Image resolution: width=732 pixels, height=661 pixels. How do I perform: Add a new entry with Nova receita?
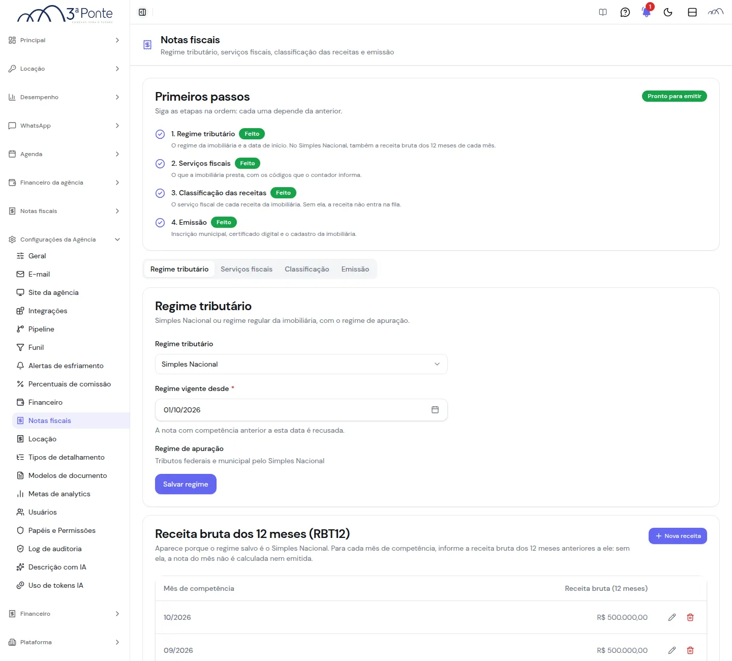678,536
